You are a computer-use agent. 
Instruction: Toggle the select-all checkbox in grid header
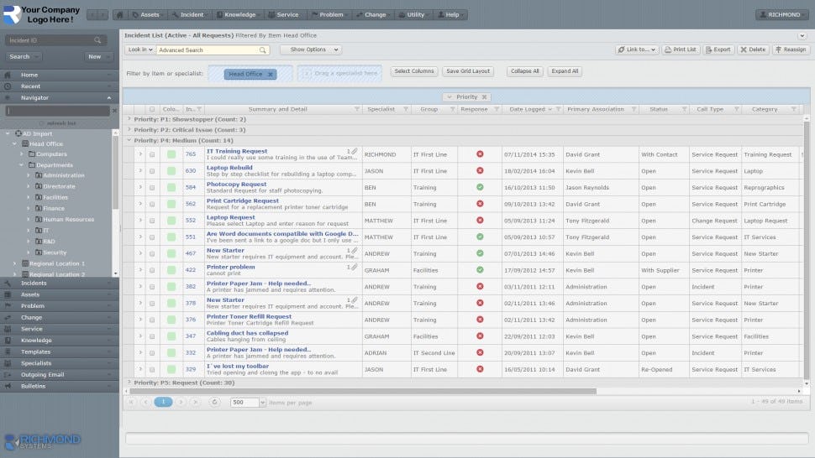click(x=152, y=109)
